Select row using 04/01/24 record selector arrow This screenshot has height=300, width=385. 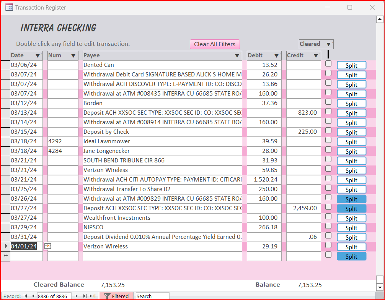5,246
